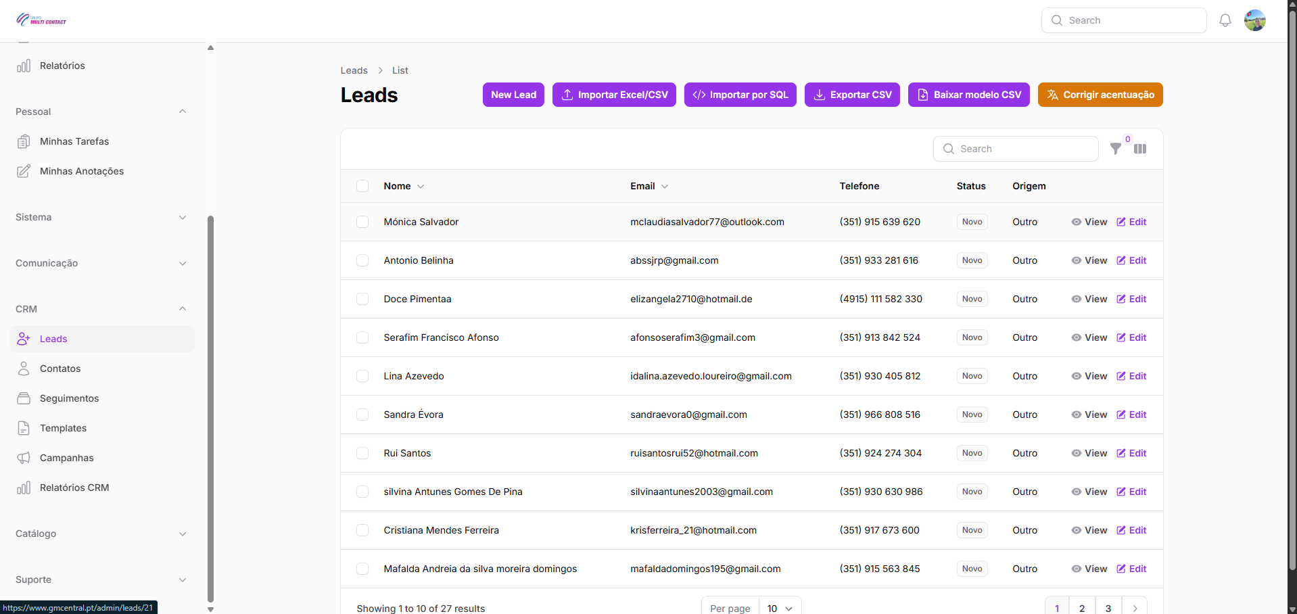
Task: Open Campanhas from the sidebar megaphone
Action: [66, 458]
